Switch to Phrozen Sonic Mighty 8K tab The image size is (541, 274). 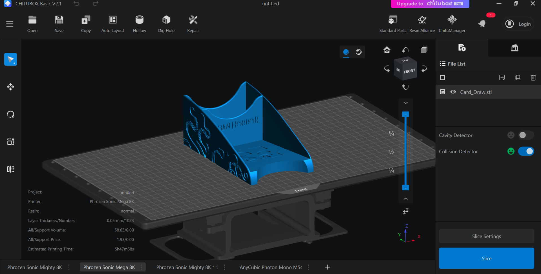pos(35,267)
